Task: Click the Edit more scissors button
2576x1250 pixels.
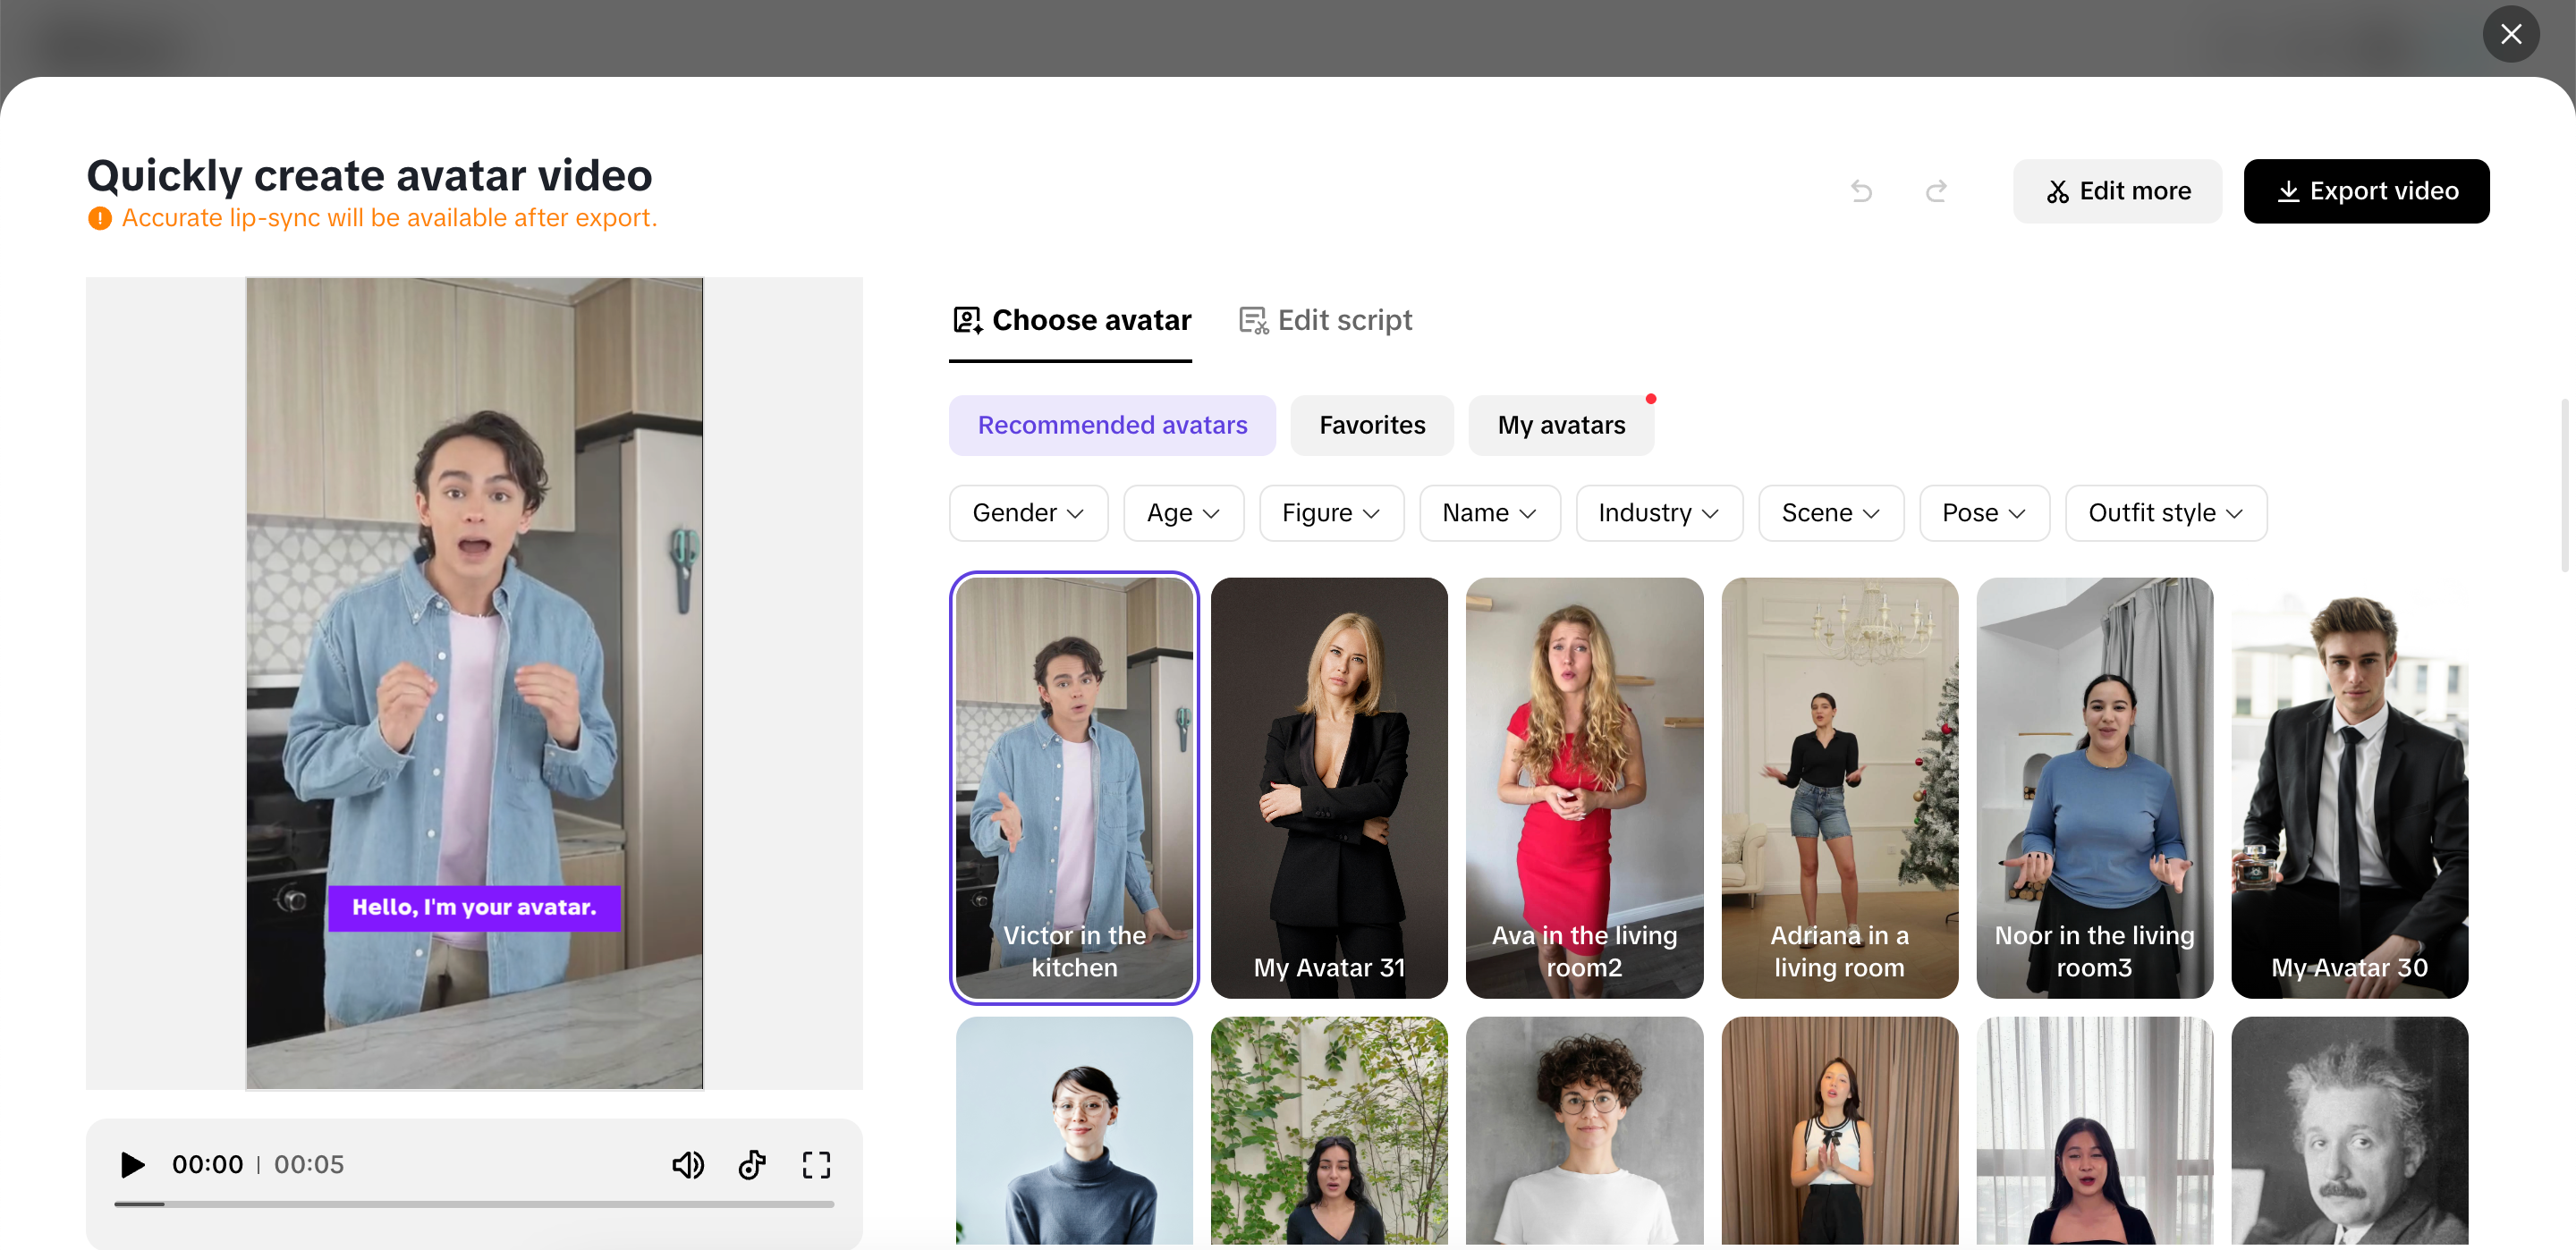Action: 2117,191
